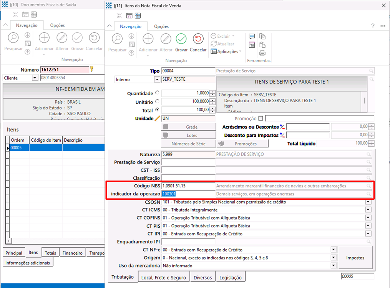
Task: Click the red Cancelar icon in items window
Action: click(x=198, y=39)
